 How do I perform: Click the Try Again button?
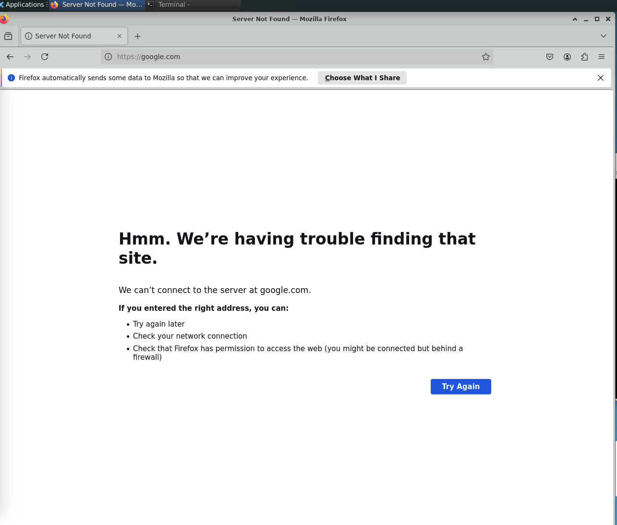(x=460, y=387)
